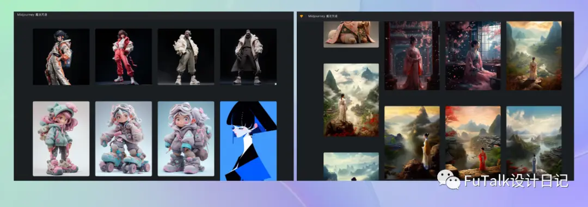Open woman in pink hanfu at temple thumbnail
Viewport: 588px width, 207px height.
[x=412, y=55]
